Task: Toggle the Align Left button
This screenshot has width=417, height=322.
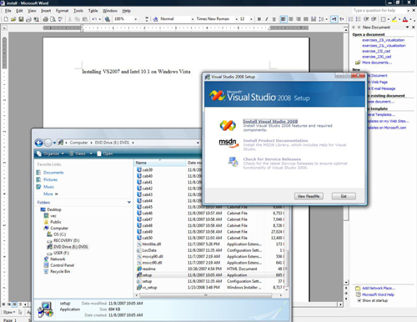Action: (x=283, y=19)
